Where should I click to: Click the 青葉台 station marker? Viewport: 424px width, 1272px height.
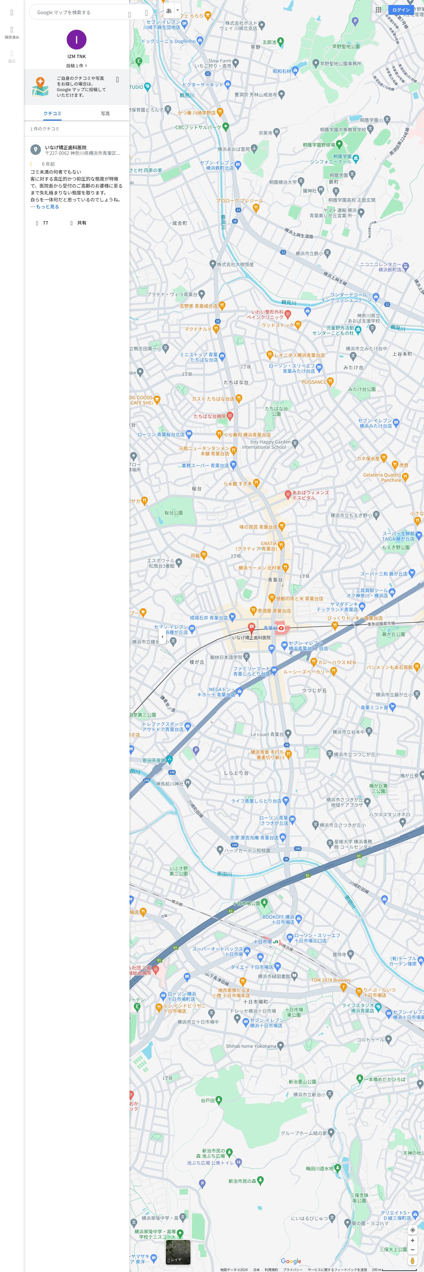coord(281,628)
